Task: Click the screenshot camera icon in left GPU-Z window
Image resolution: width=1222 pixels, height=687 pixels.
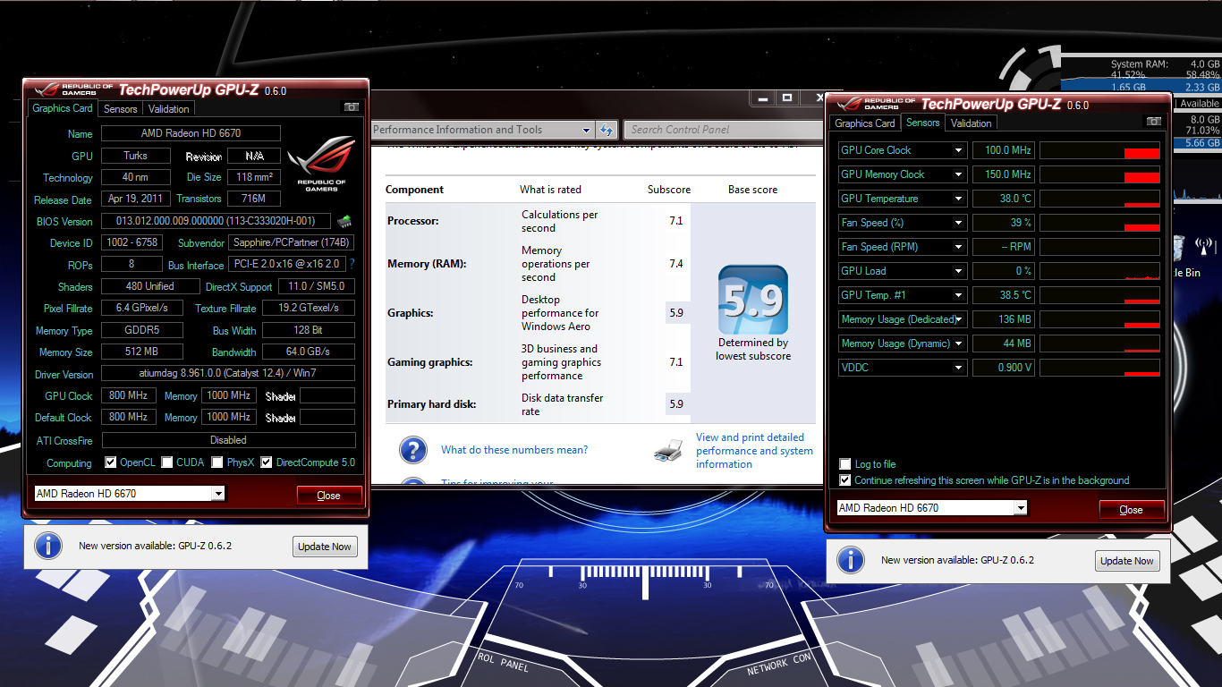Action: tap(352, 106)
